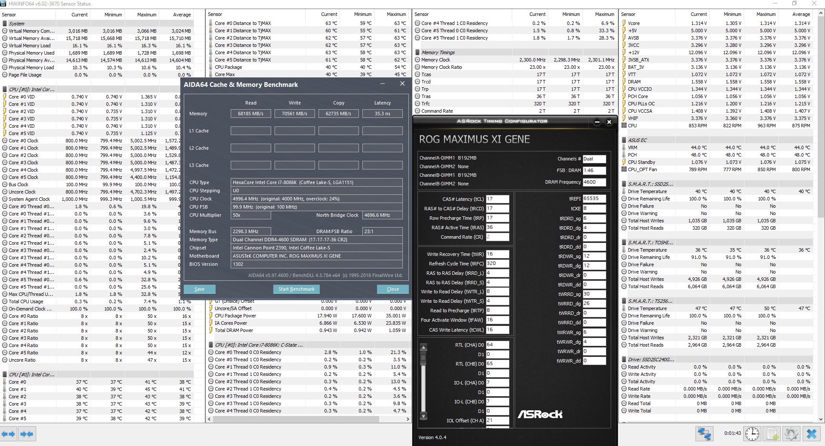825x446 pixels.
Task: Click the System group icon in HWiNFO
Action: pos(5,24)
